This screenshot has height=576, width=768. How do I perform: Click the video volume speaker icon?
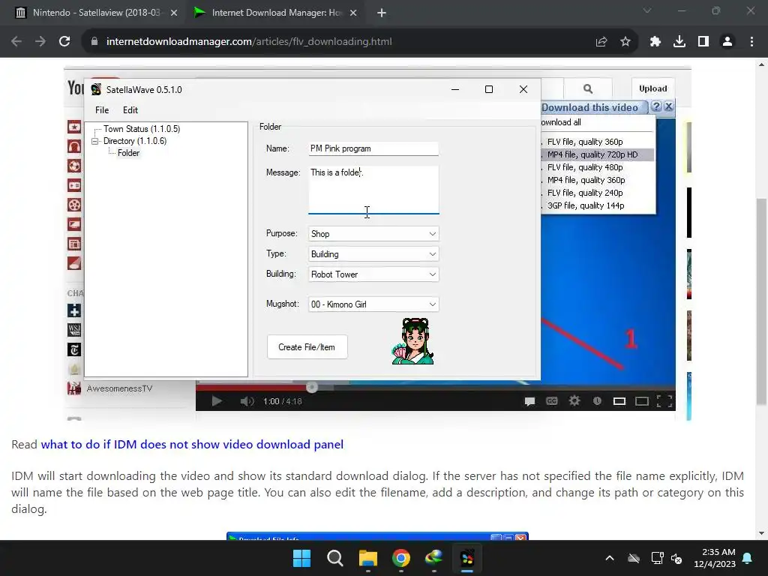(247, 401)
